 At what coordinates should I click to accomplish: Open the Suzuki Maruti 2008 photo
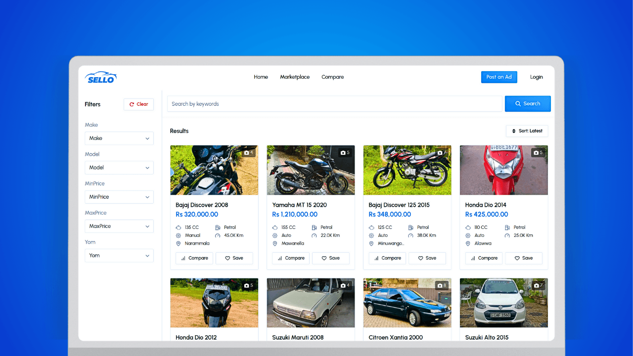311,303
